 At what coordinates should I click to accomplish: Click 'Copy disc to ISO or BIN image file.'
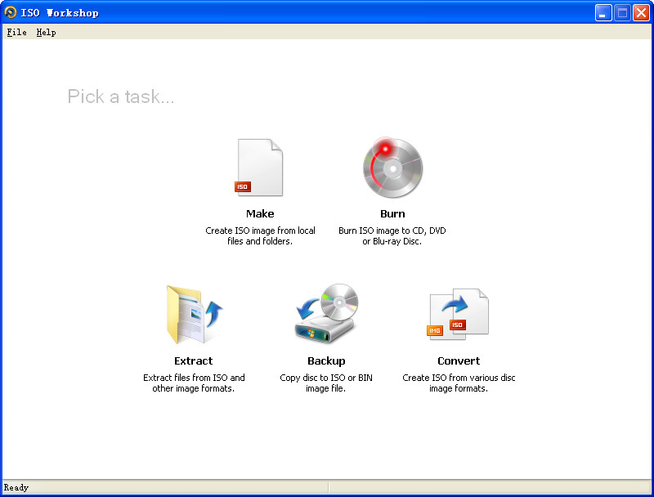coord(325,383)
